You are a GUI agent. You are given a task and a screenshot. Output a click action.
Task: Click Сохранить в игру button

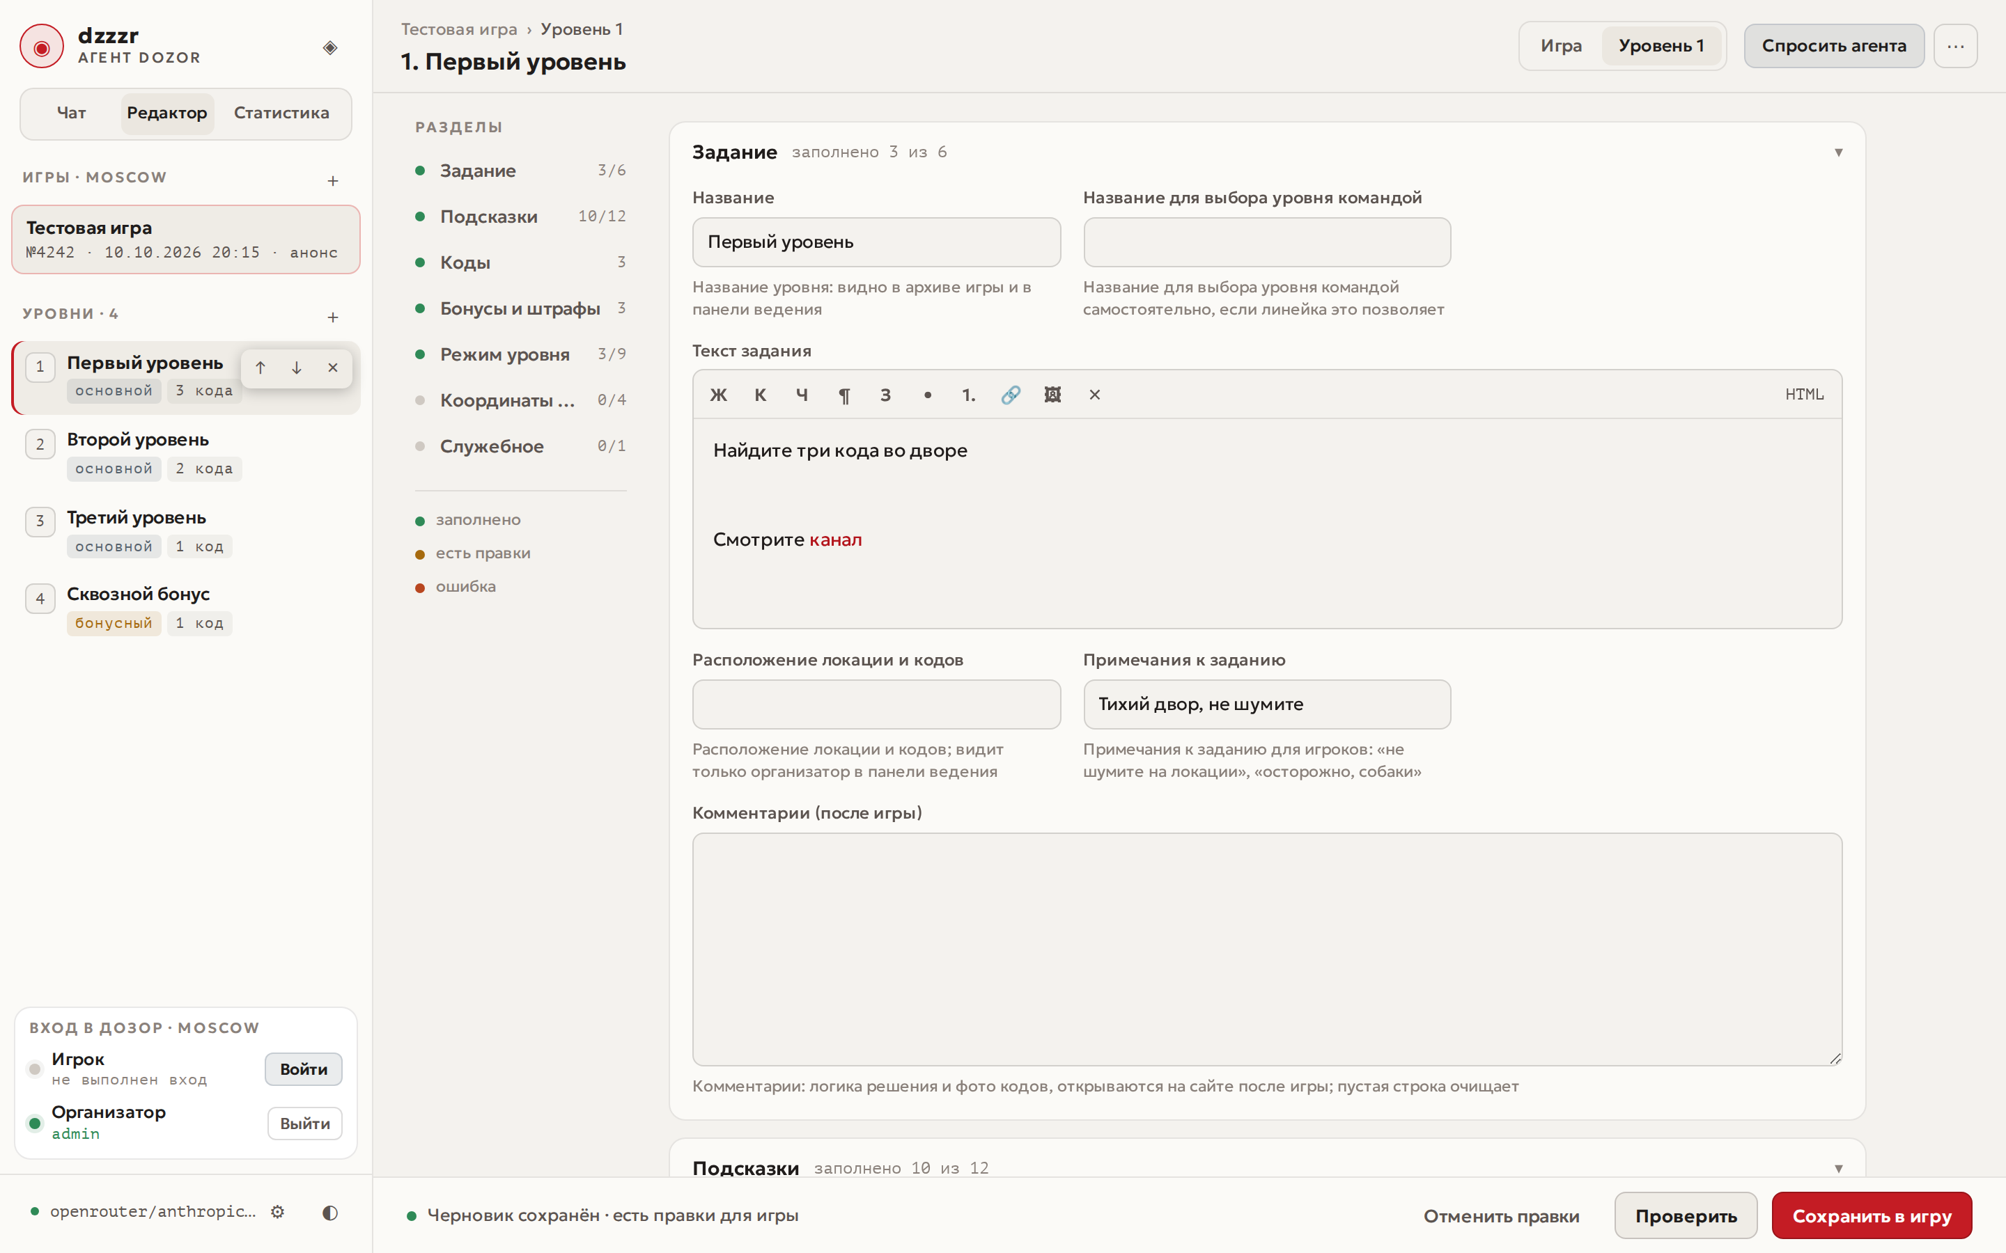pos(1872,1215)
